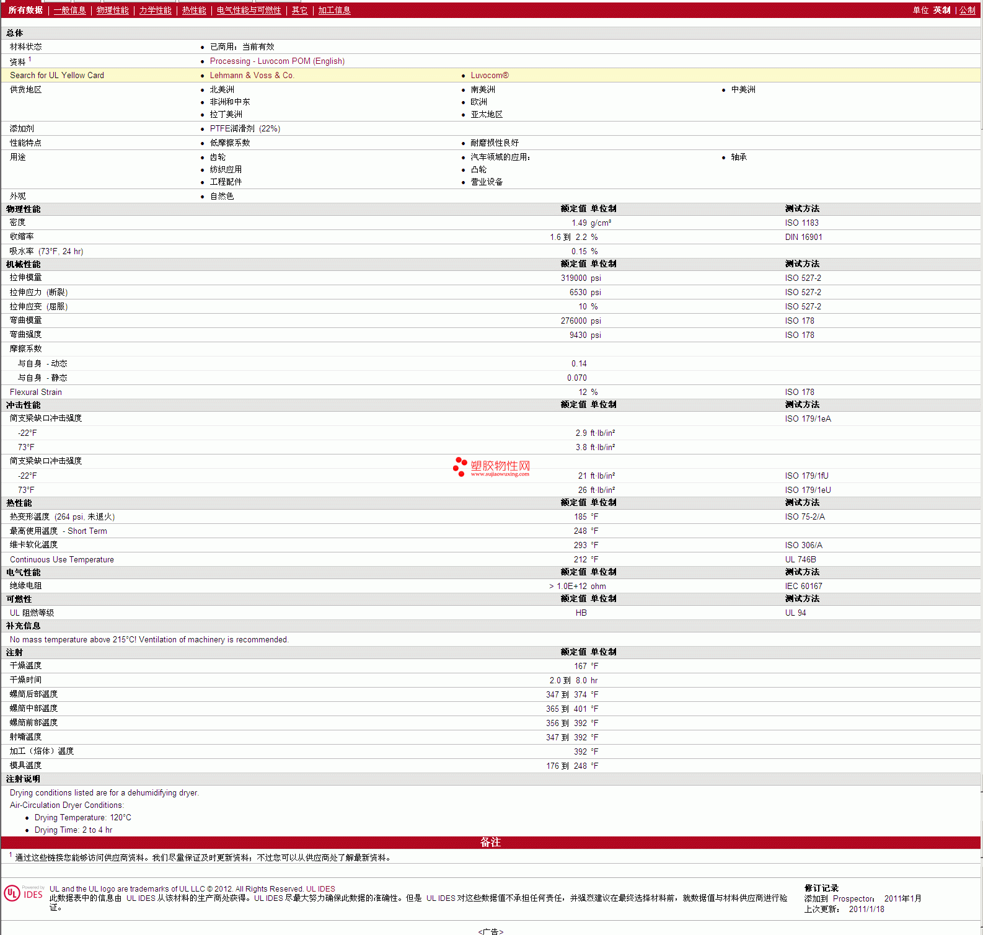Viewport: 983px width, 935px height.
Task: Open the 其它 tab
Action: pos(299,10)
